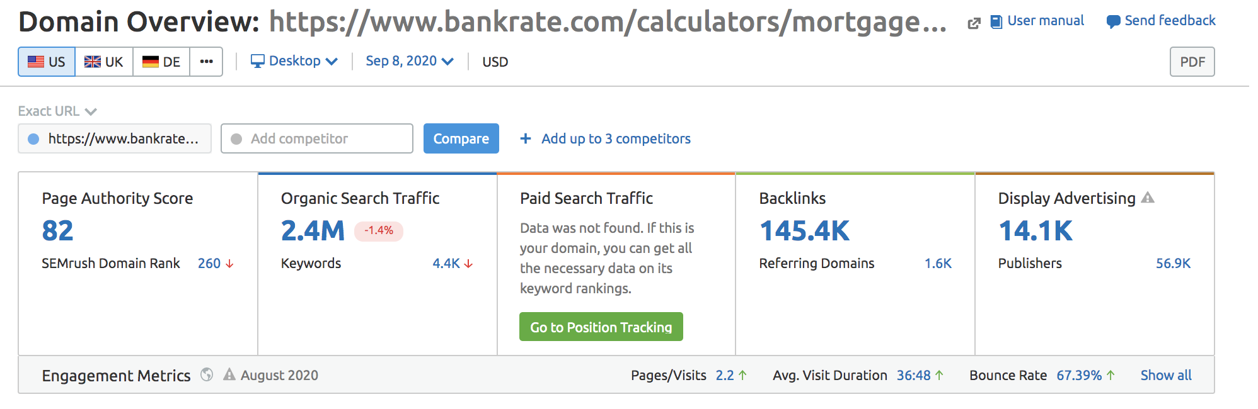Screen dimensions: 1258x409
Task: Expand the Exact URL scope dropdown
Action: (57, 111)
